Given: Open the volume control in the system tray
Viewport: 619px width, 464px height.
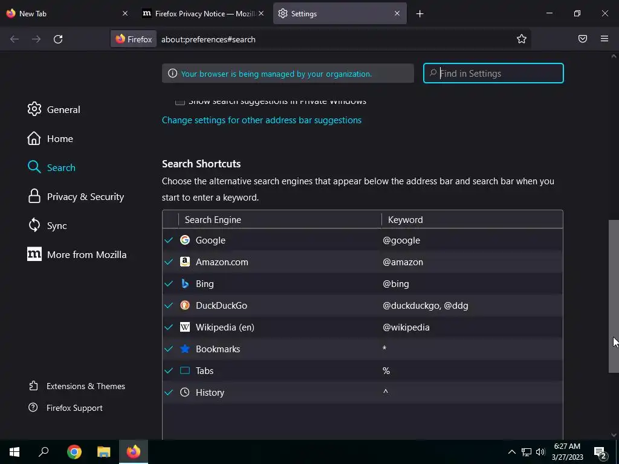Looking at the screenshot, I should [x=540, y=452].
